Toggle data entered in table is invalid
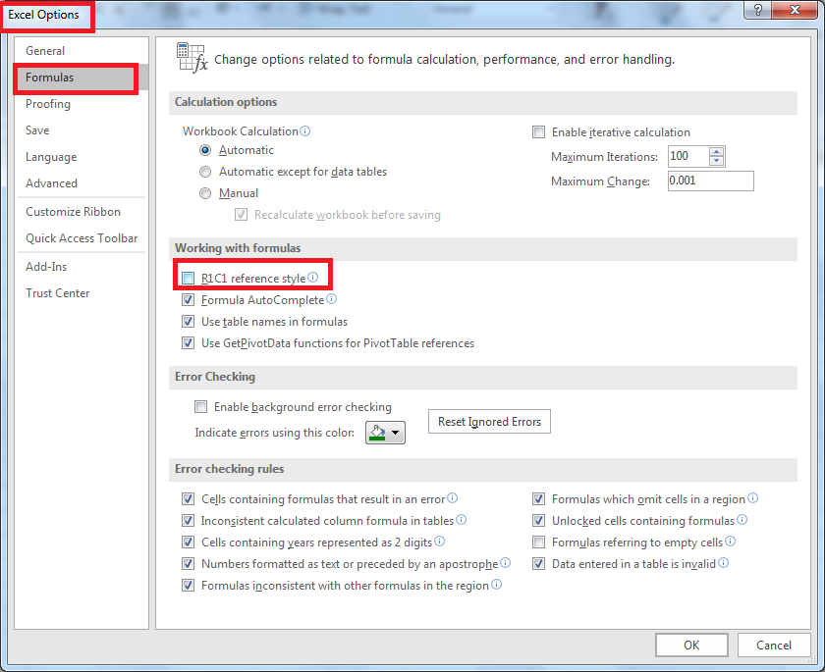The image size is (825, 672). 538,564
